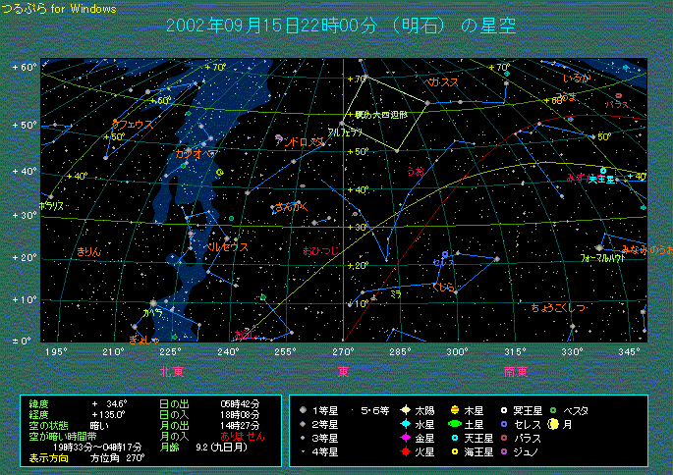Click the Jupiter symbol in legend
This screenshot has height=475, width=673.
455,409
